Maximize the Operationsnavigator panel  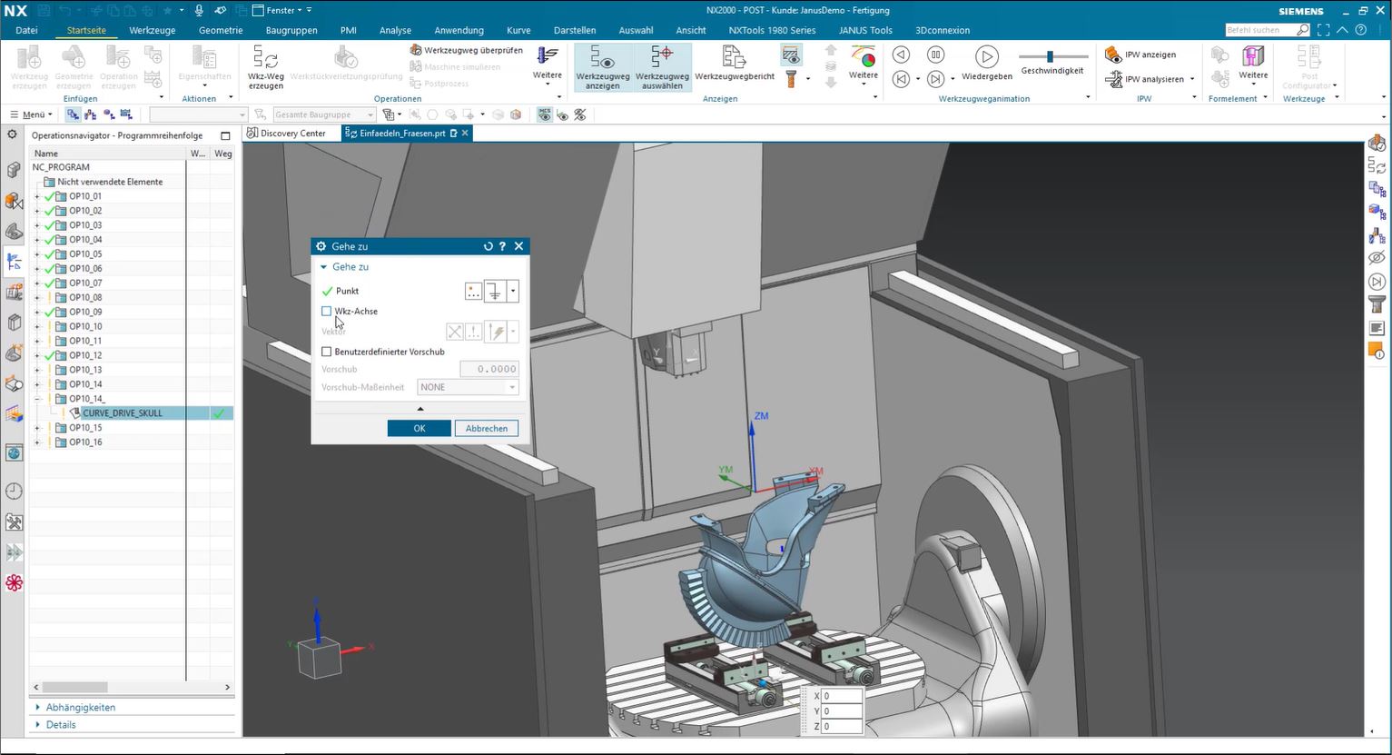[225, 135]
